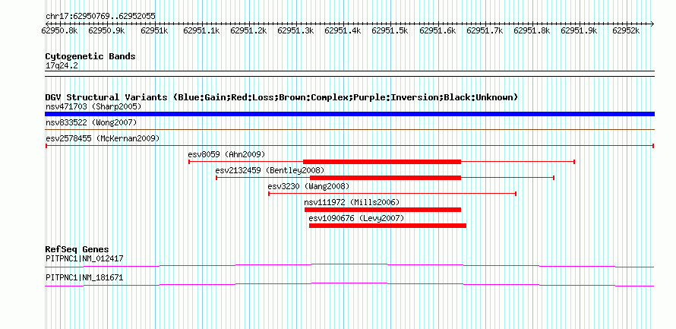Click the 62951.6k ruler position
The width and height of the screenshot is (676, 329).
click(x=438, y=30)
